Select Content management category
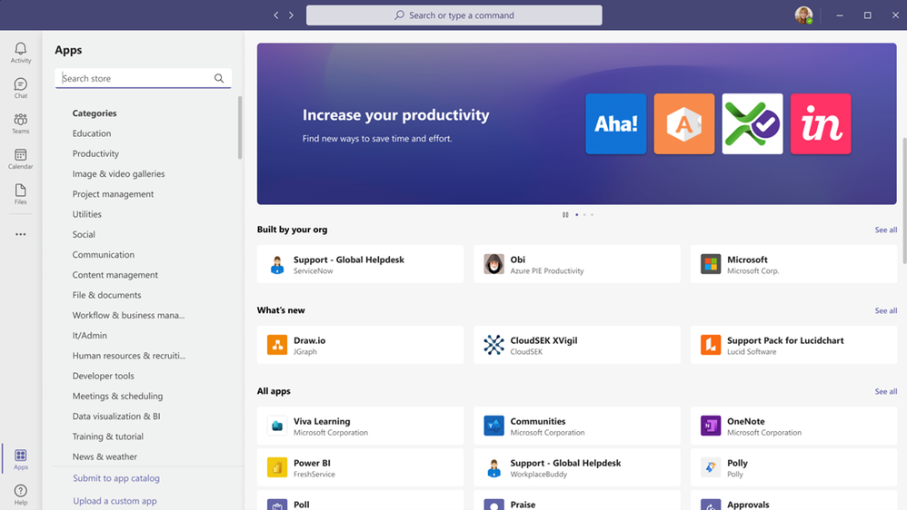907x510 pixels. click(115, 275)
